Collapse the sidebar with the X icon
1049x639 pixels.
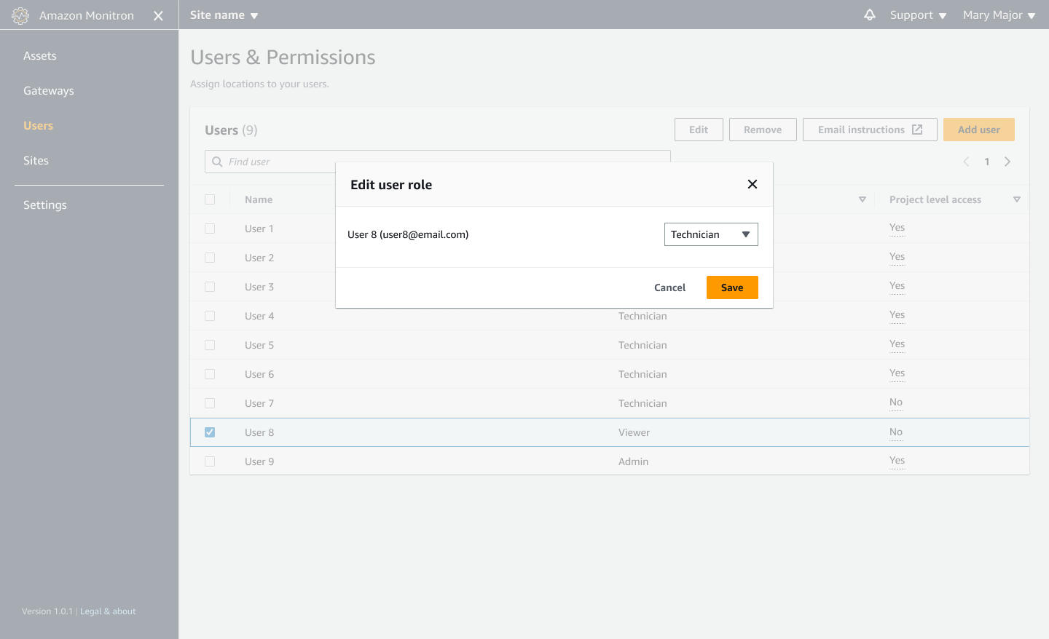pyautogui.click(x=158, y=15)
